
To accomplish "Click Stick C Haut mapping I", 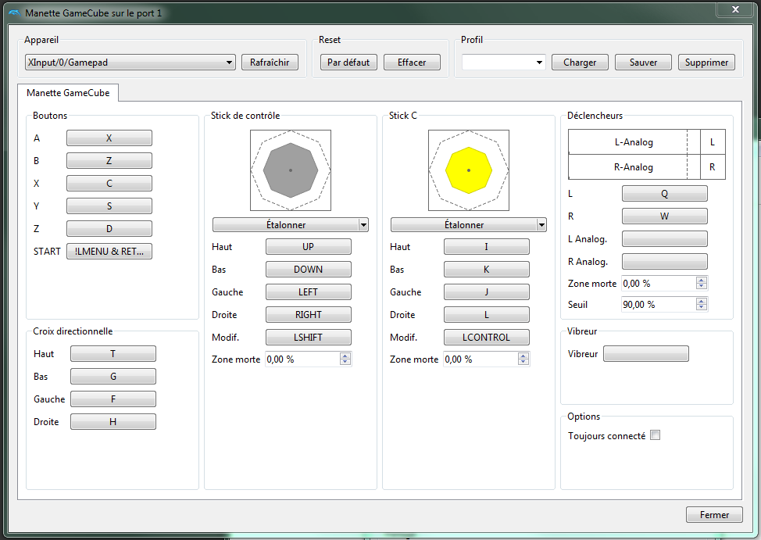I will 486,247.
